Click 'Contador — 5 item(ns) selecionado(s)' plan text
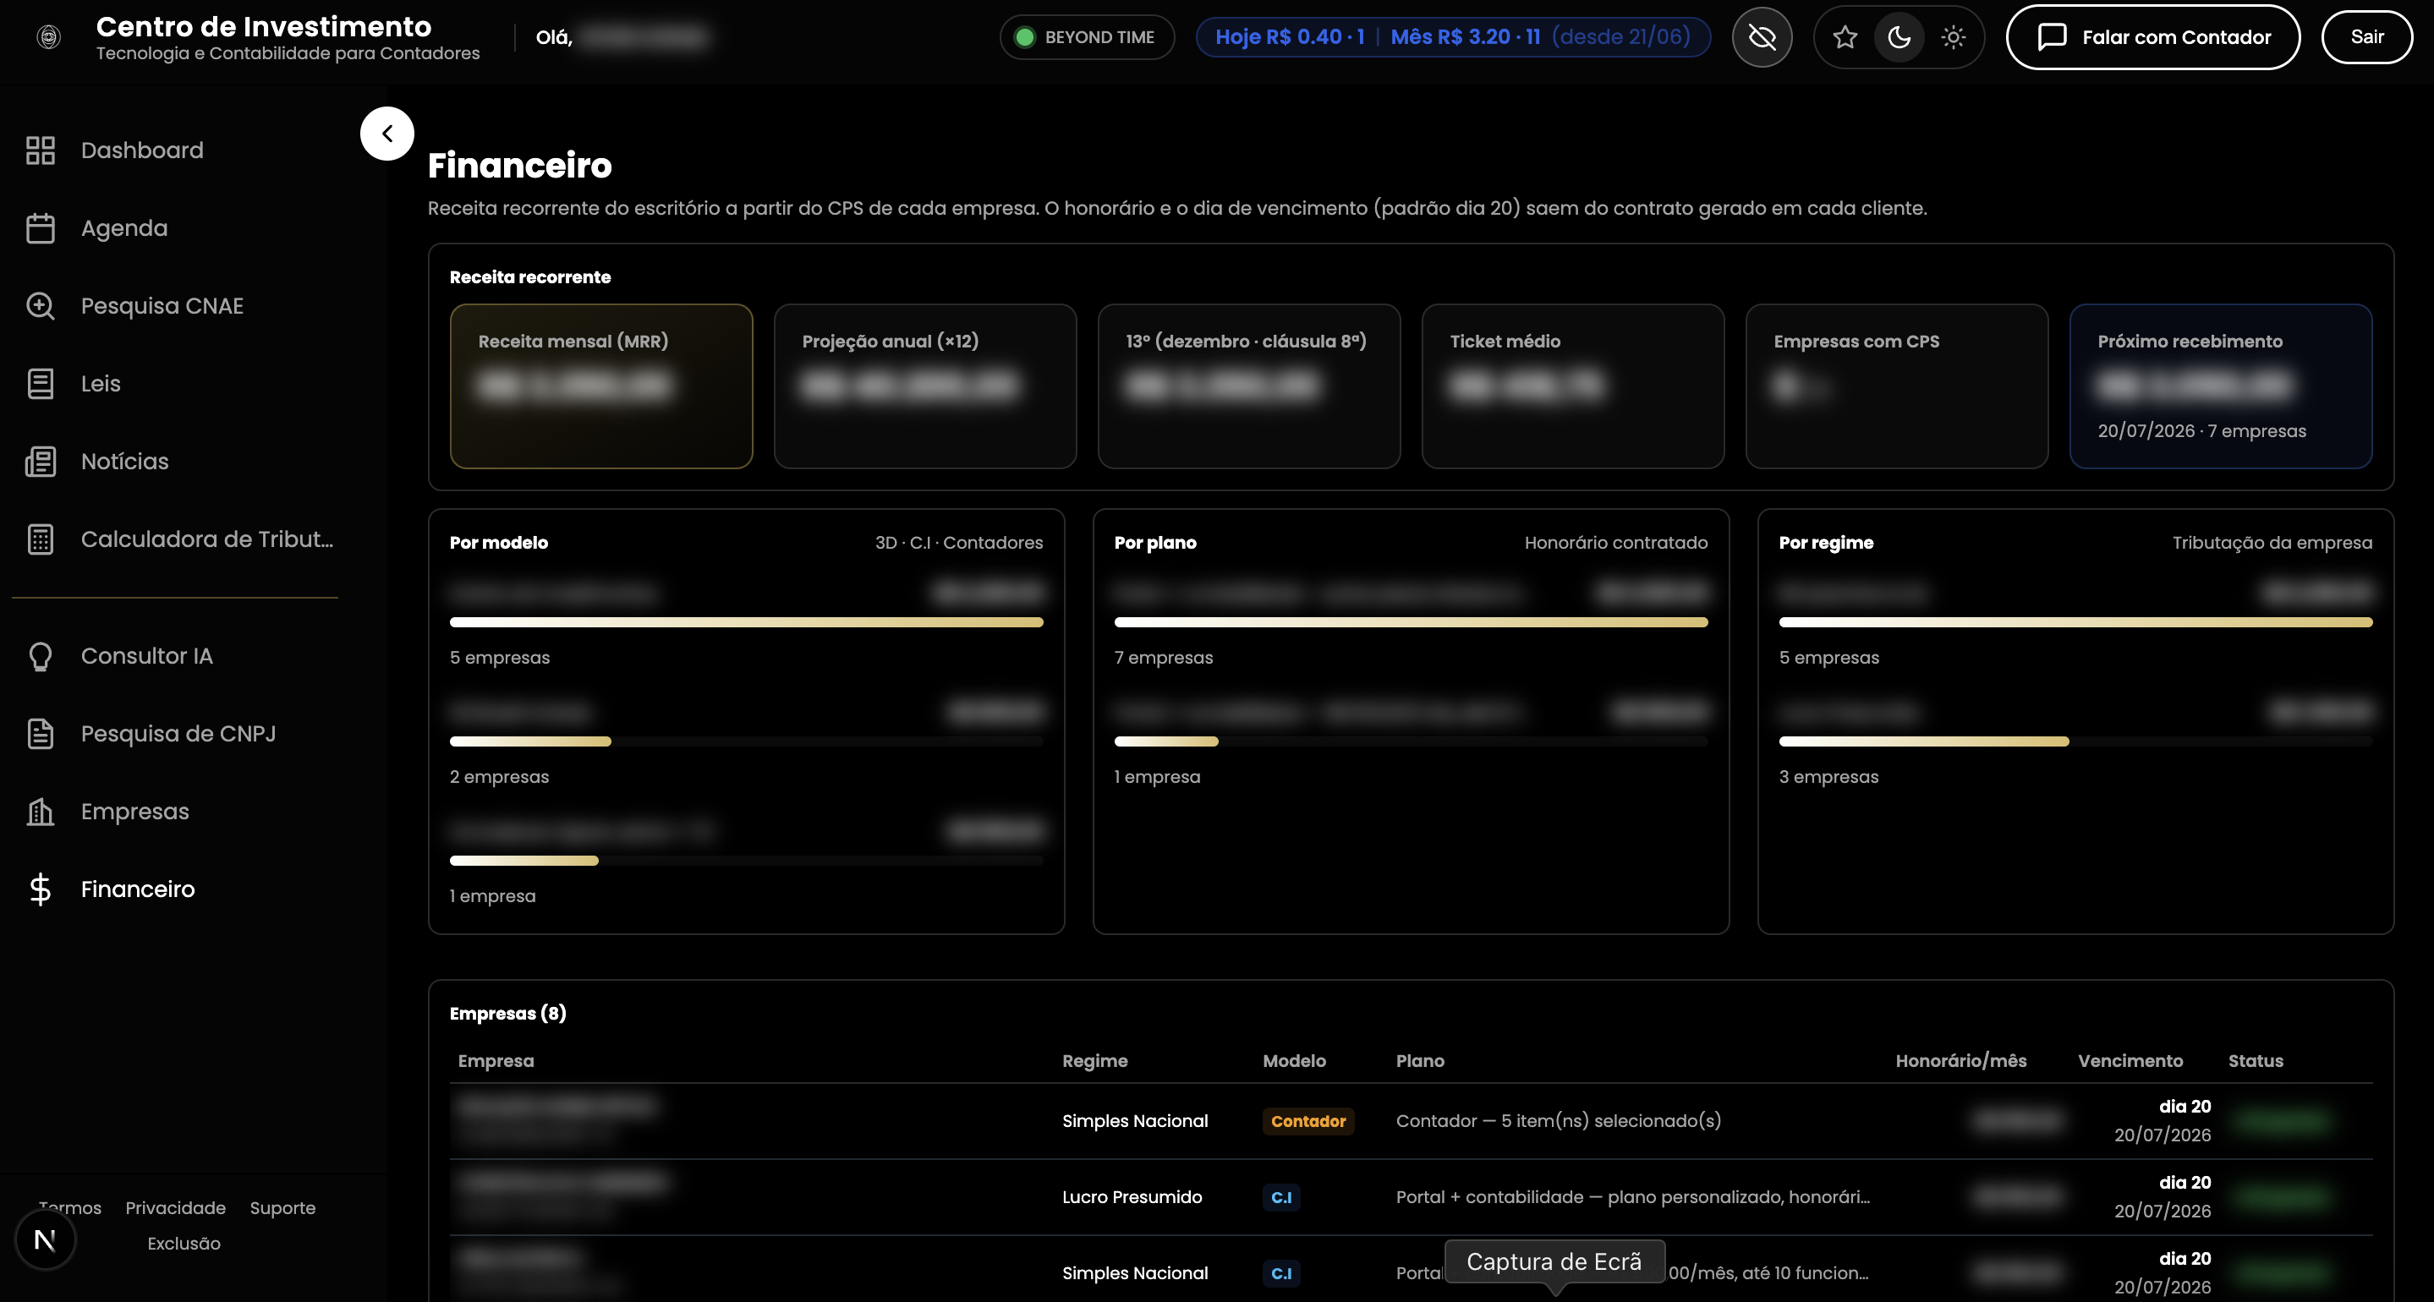The image size is (2434, 1302). coord(1558,1120)
